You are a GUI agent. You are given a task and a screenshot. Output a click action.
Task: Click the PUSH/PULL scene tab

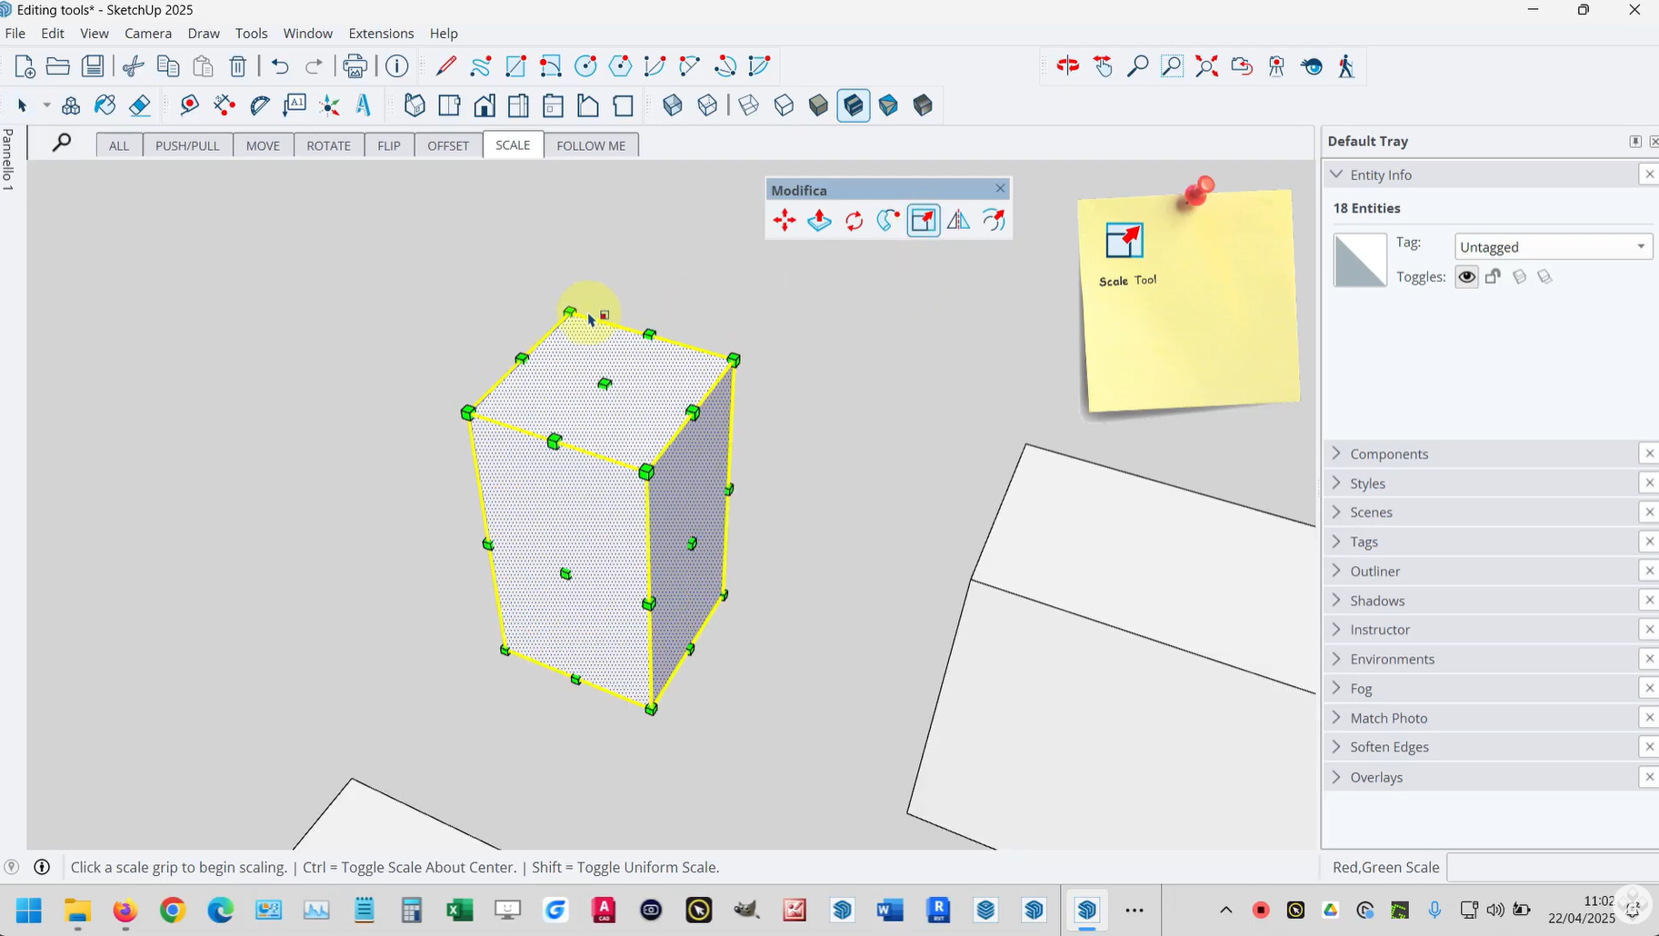pos(187,145)
